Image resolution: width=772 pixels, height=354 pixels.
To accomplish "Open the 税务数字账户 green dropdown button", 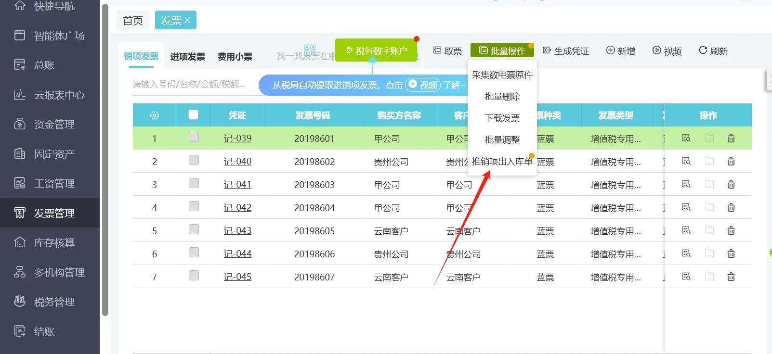I will [376, 51].
